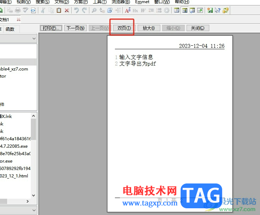260x215 pixels.
Task: Select file containing f61c4a1843616
Action: pos(15,139)
